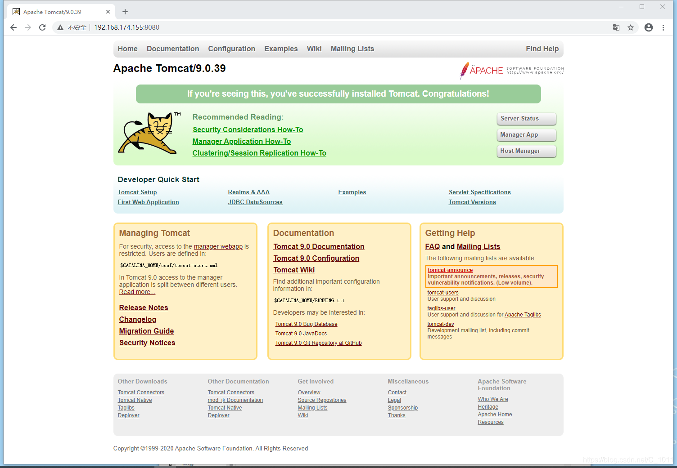Click the Apache Software Foundation logo
The width and height of the screenshot is (677, 468).
click(x=511, y=71)
